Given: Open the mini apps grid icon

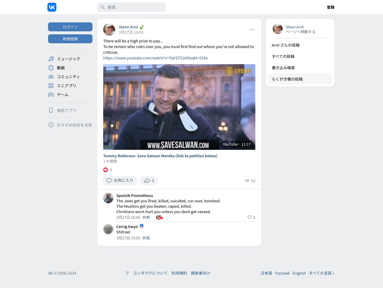Looking at the screenshot, I should click(51, 86).
